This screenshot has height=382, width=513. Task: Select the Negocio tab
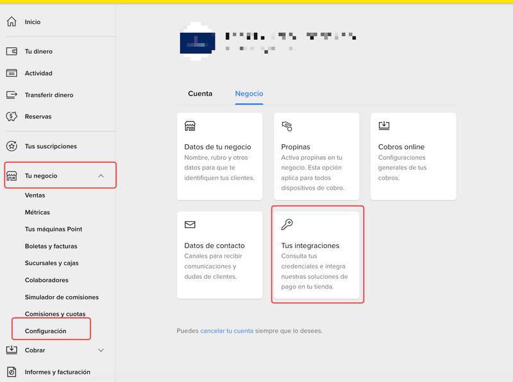click(x=249, y=94)
